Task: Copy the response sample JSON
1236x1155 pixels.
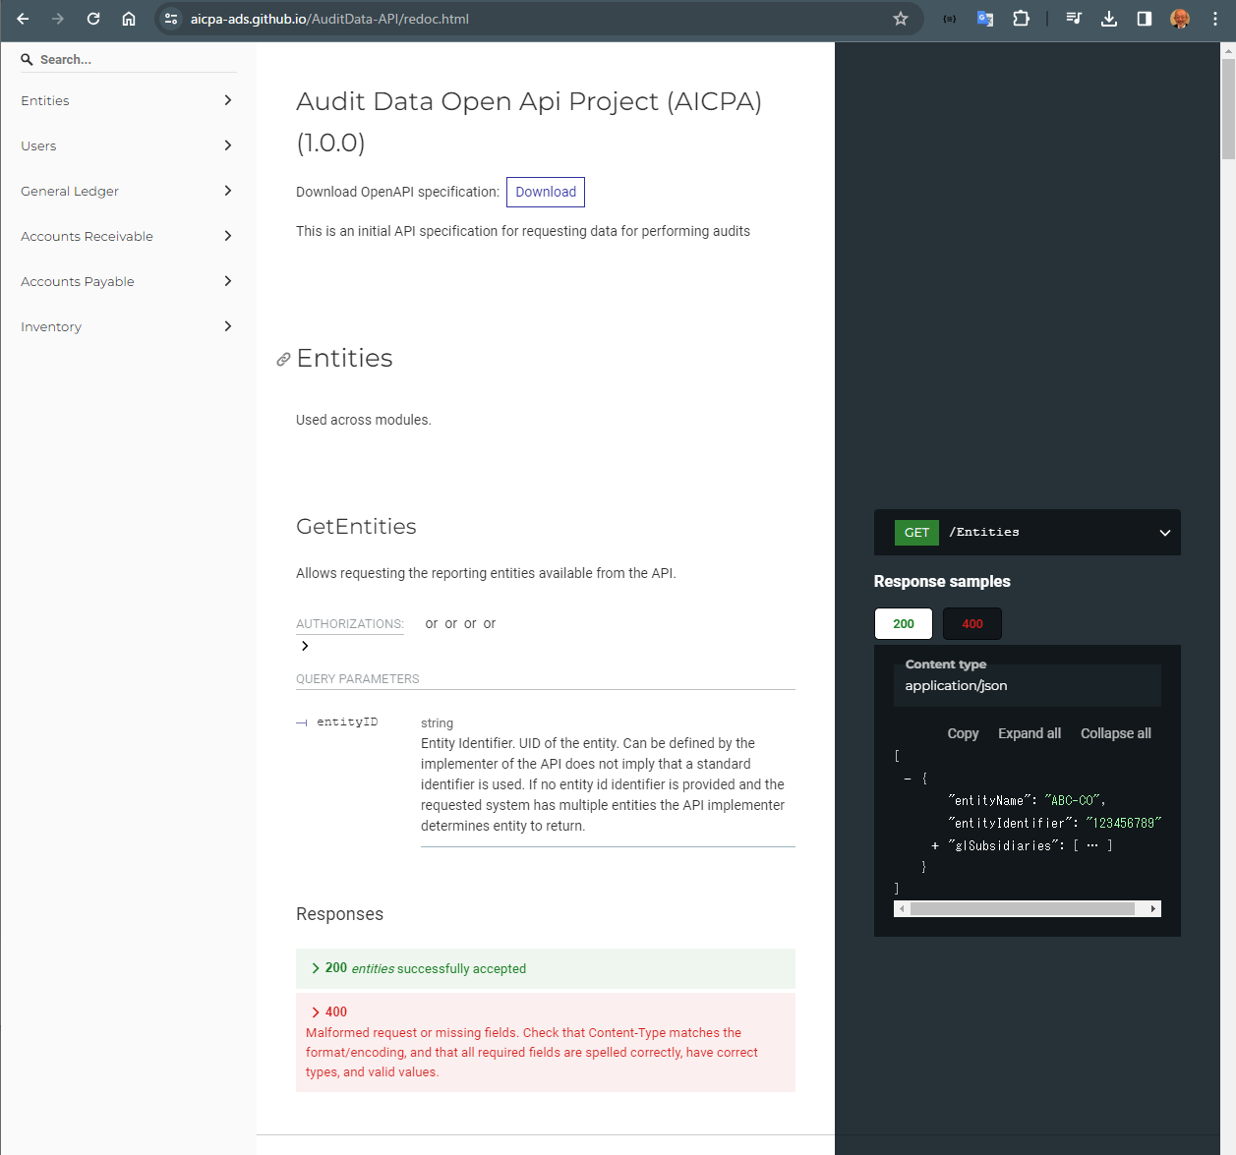Action: tap(963, 733)
